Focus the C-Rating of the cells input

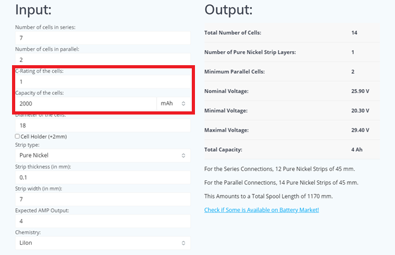(x=102, y=82)
